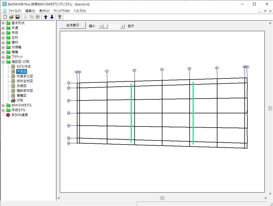This screenshot has height=206, width=273.
Task: Open the 桁高変化図 tree item
Action: click(25, 76)
